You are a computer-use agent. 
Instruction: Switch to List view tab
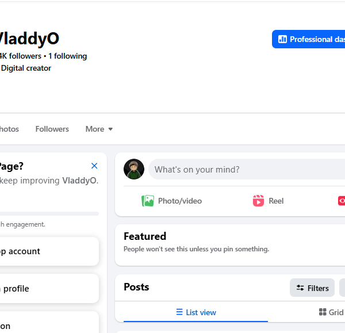point(196,312)
